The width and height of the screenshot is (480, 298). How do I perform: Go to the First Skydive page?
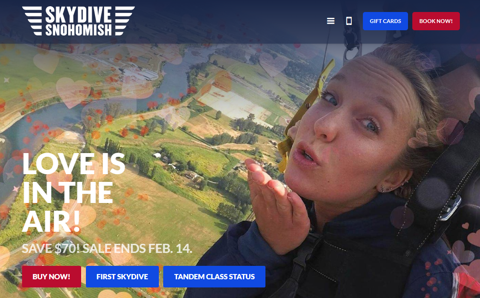122,276
